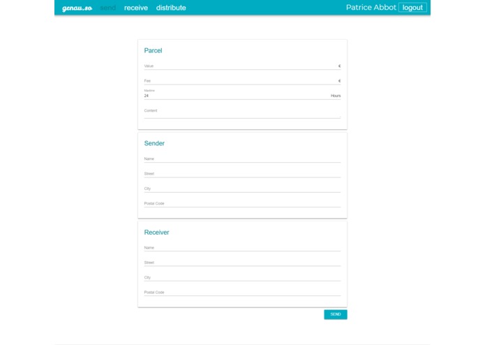The height and width of the screenshot is (345, 485).
Task: Click the Sender Postal Code field
Action: tap(242, 203)
